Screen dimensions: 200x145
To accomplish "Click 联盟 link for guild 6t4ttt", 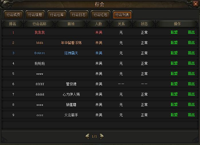I will tap(174, 53).
